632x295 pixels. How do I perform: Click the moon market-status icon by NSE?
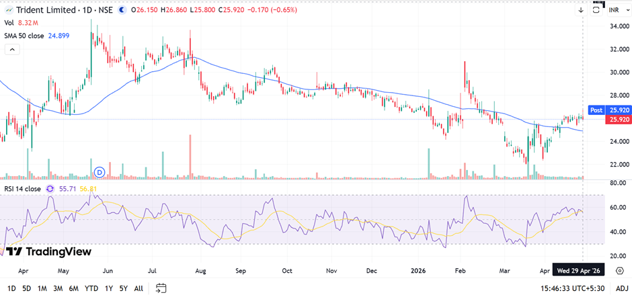click(121, 10)
